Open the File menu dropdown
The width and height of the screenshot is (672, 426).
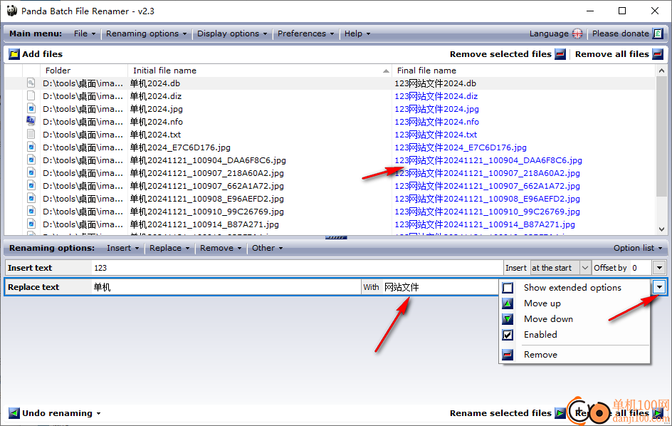pyautogui.click(x=85, y=33)
